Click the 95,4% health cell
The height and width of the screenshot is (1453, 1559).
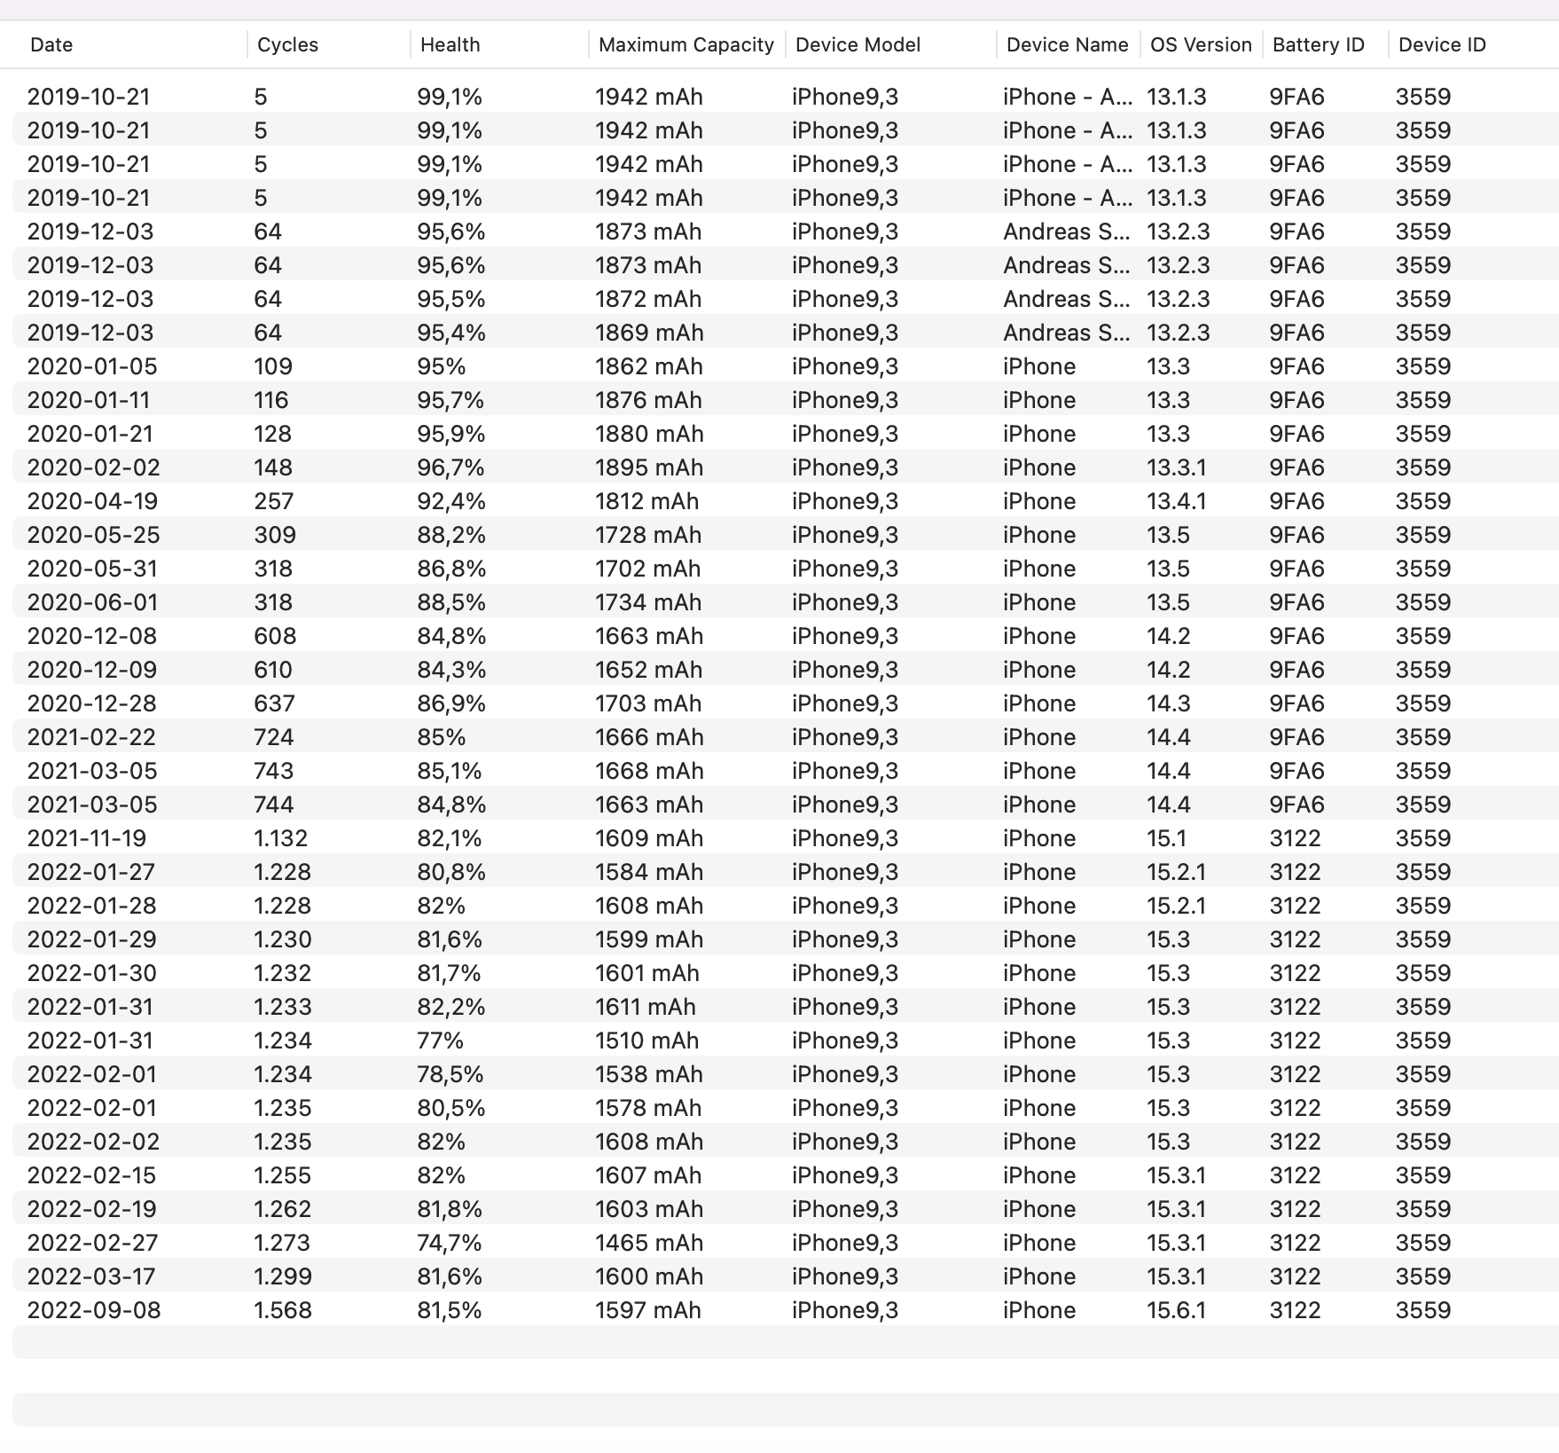tap(451, 333)
